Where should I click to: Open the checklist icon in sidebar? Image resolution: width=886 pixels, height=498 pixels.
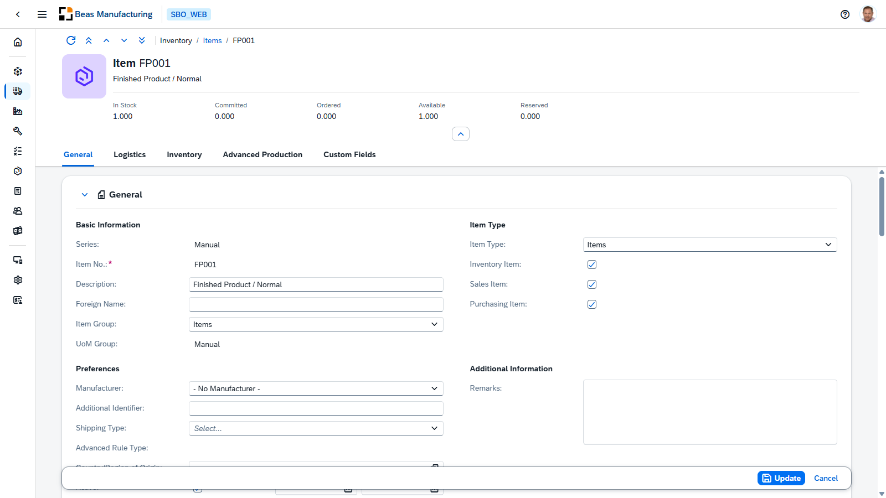18,151
